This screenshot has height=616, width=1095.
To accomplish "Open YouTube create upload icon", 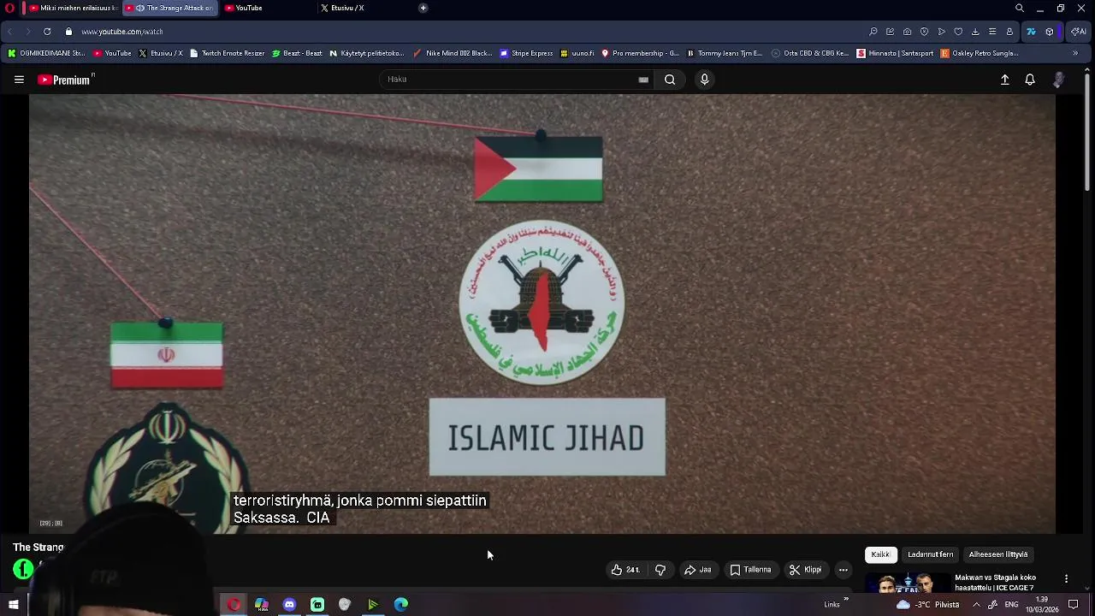I will coord(1005,80).
